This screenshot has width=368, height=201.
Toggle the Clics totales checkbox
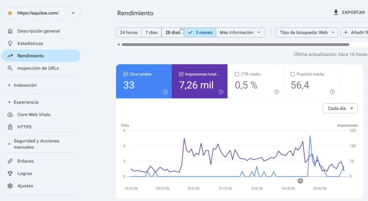[125, 74]
